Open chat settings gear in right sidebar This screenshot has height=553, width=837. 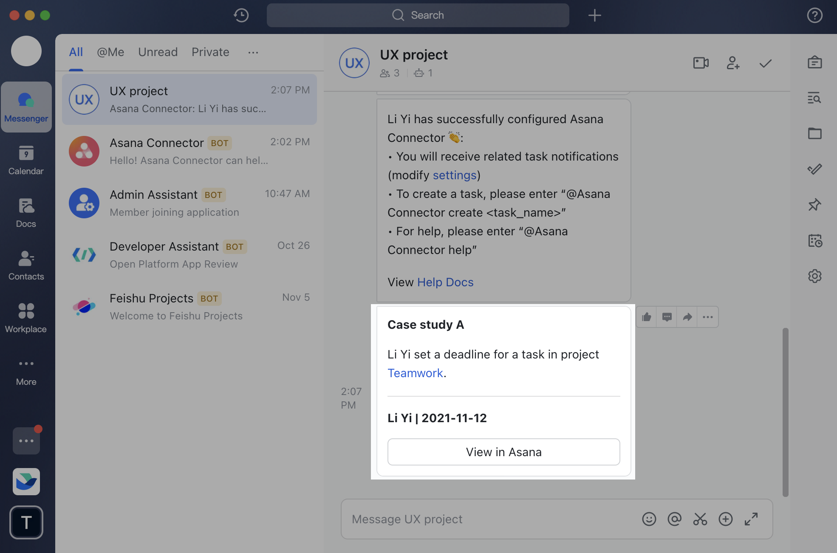pyautogui.click(x=814, y=276)
